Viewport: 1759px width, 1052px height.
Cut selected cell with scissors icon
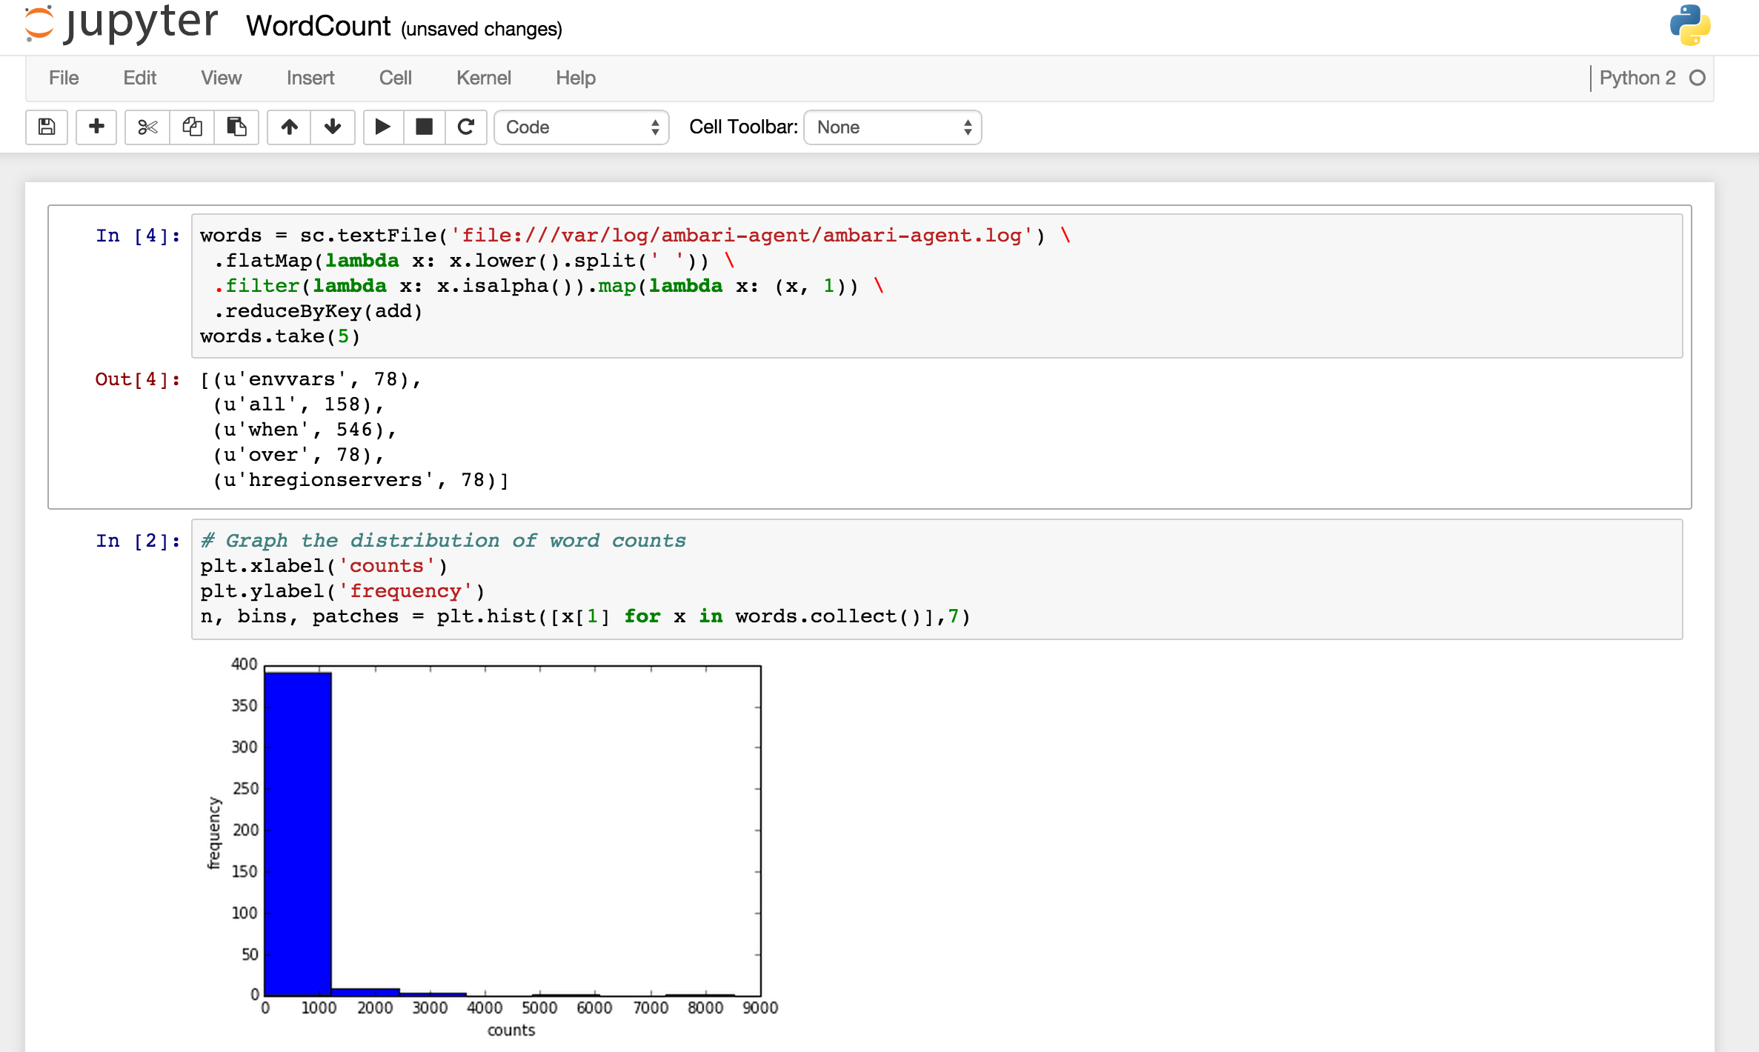[x=147, y=127]
